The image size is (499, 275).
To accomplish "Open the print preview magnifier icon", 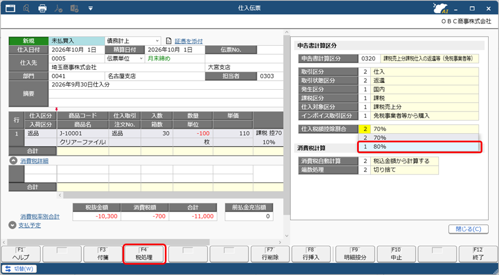I will pyautogui.click(x=26, y=8).
